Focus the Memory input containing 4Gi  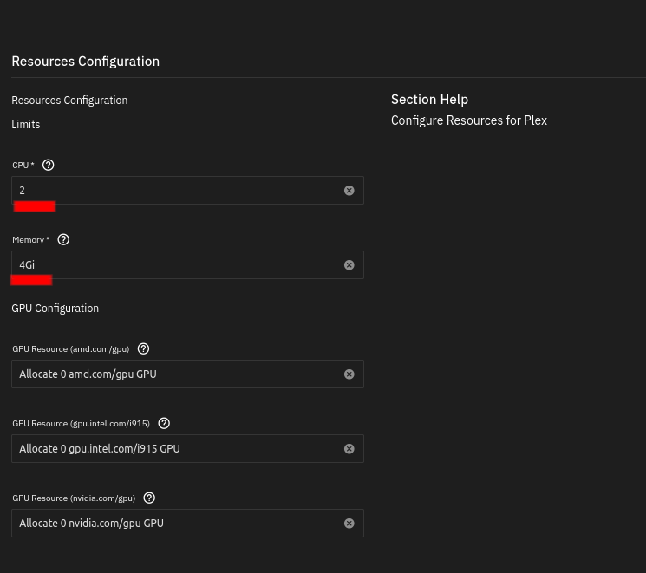173,265
